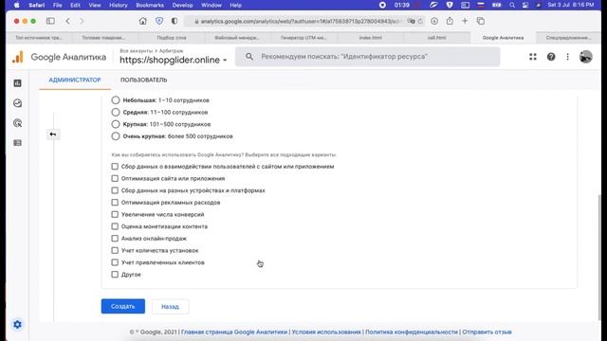Check Учет количества установок

click(115, 250)
